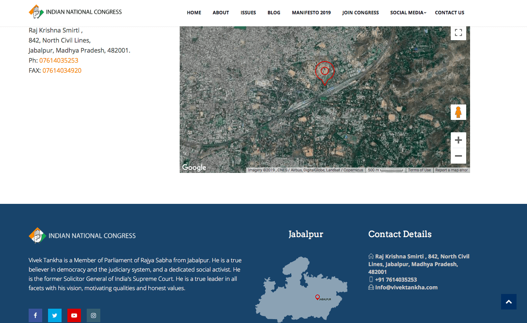Click the 500 m map scale control
Viewport: 527px width, 323px height.
[x=385, y=170]
